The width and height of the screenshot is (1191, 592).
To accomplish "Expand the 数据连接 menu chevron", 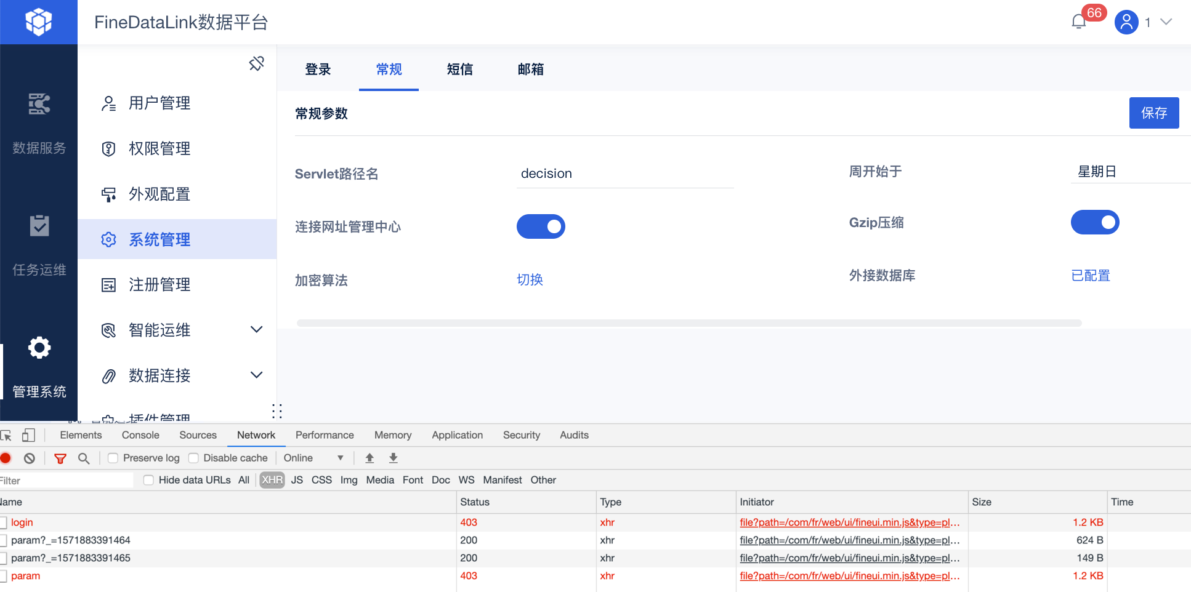I will [x=257, y=375].
